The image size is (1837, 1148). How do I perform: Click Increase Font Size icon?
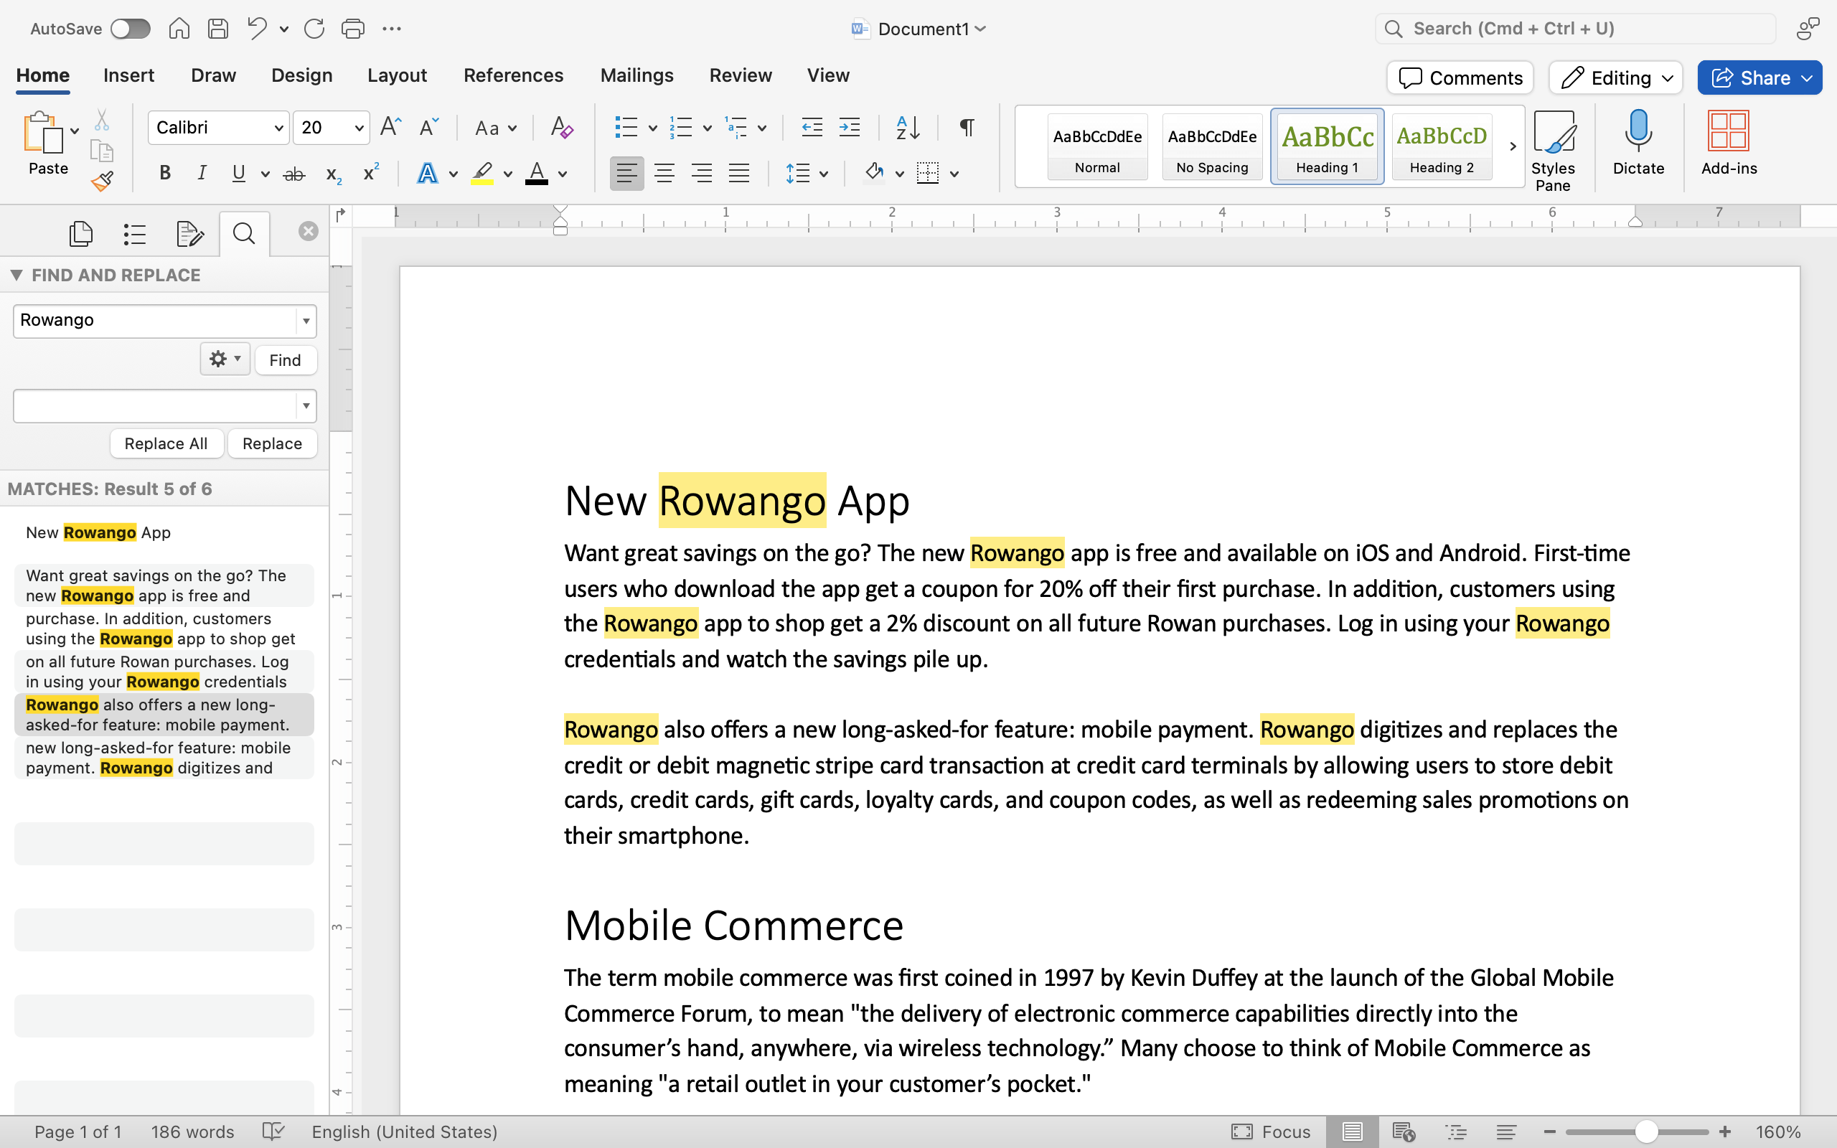click(x=390, y=127)
